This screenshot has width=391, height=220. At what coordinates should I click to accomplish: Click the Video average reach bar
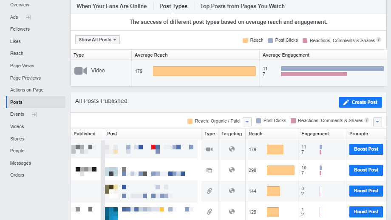pyautogui.click(x=204, y=71)
